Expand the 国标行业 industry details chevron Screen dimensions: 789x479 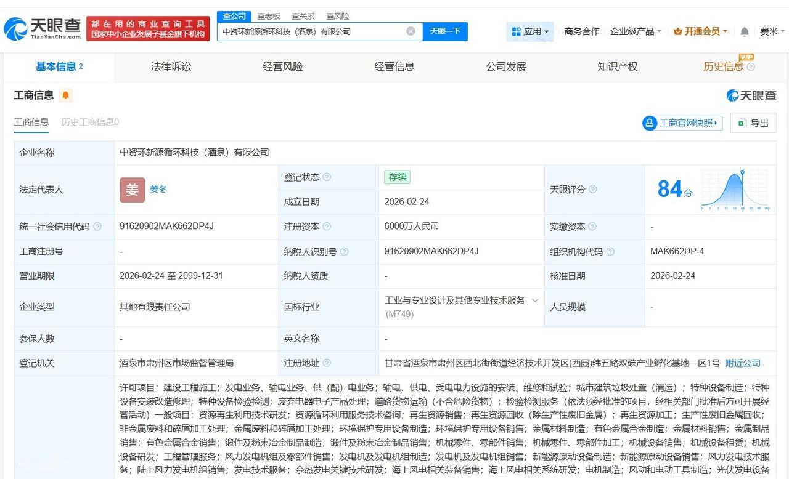(x=534, y=300)
